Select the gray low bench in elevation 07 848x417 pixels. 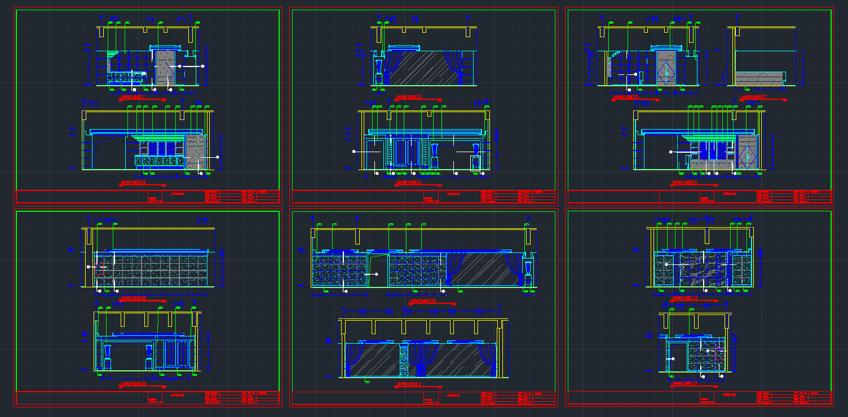click(x=759, y=78)
